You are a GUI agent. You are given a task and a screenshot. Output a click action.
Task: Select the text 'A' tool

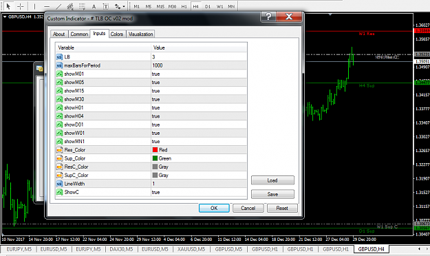pos(94,6)
